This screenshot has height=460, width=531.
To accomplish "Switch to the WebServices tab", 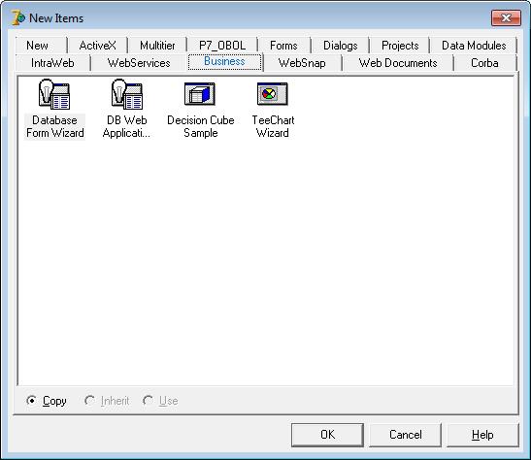I will [x=139, y=63].
